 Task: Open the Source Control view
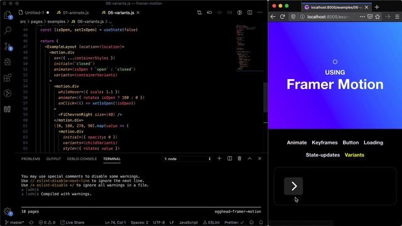tap(8, 46)
